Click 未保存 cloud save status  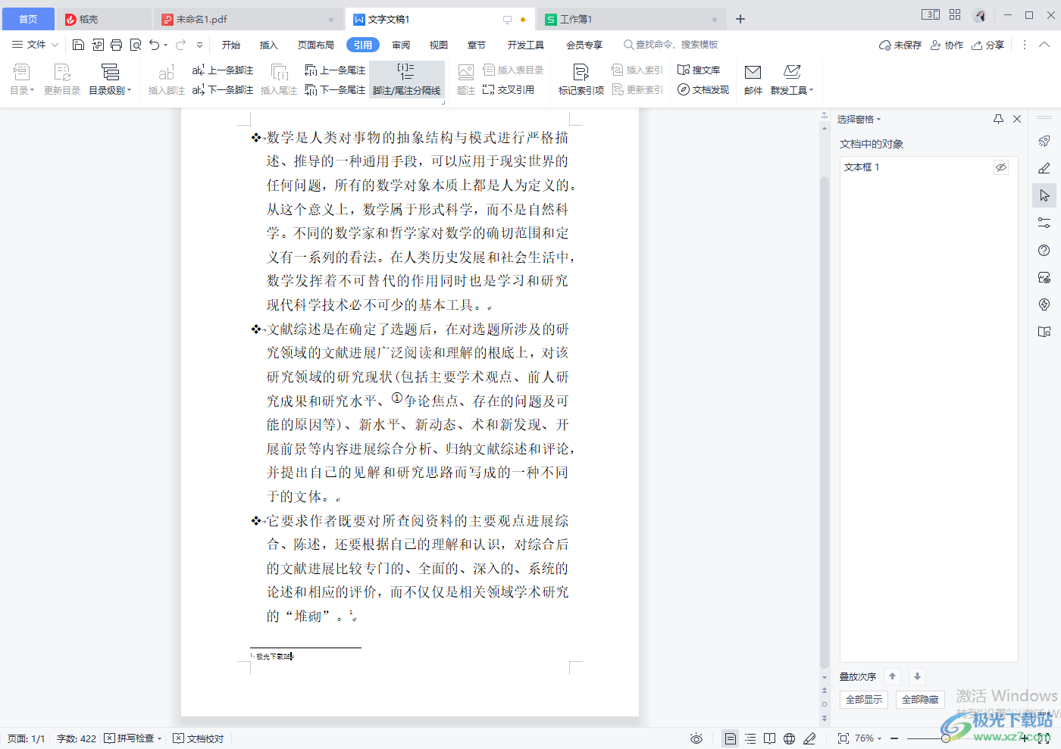[x=900, y=45]
